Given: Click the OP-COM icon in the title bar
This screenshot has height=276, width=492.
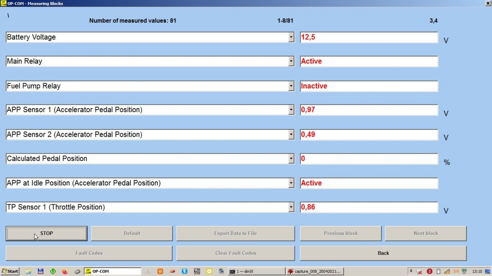Looking at the screenshot, I should coord(3,3).
